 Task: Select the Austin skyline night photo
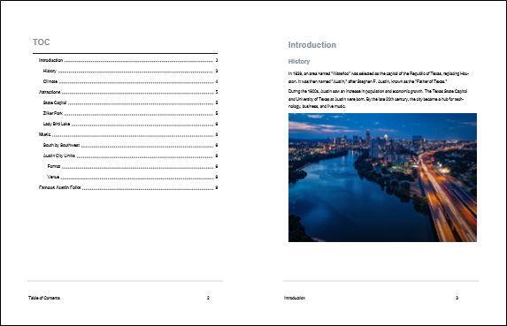tap(382, 178)
